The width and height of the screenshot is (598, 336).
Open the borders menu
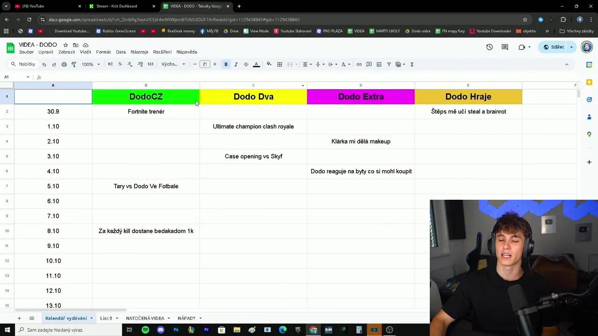click(x=279, y=64)
